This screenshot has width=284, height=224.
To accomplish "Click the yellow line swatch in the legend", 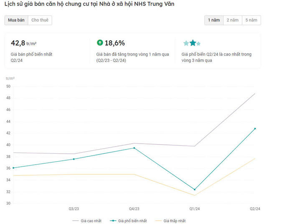I will tap(158, 221).
